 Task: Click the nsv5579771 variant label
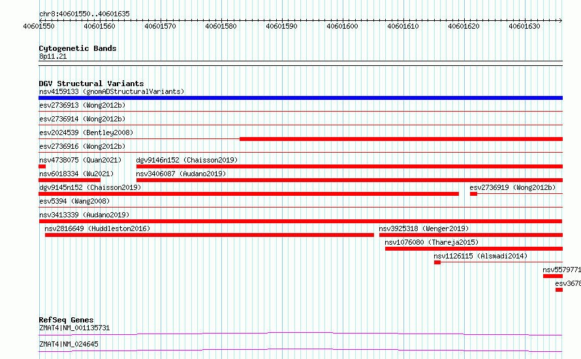click(x=561, y=270)
